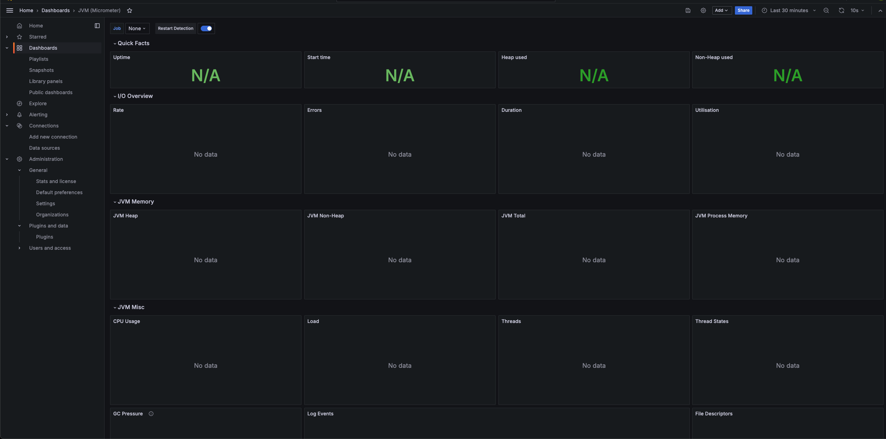Click the zoom out time range icon
Viewport: 886px width, 439px height.
(x=826, y=10)
